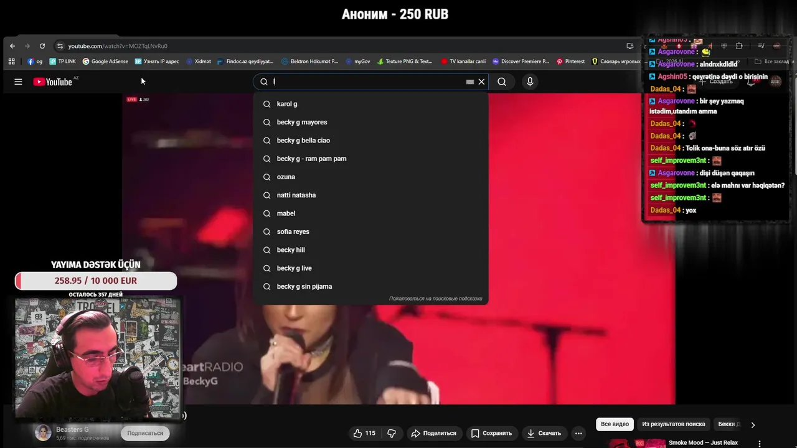This screenshot has width=797, height=448.
Task: Like the video showing 115 likes
Action: click(365, 433)
